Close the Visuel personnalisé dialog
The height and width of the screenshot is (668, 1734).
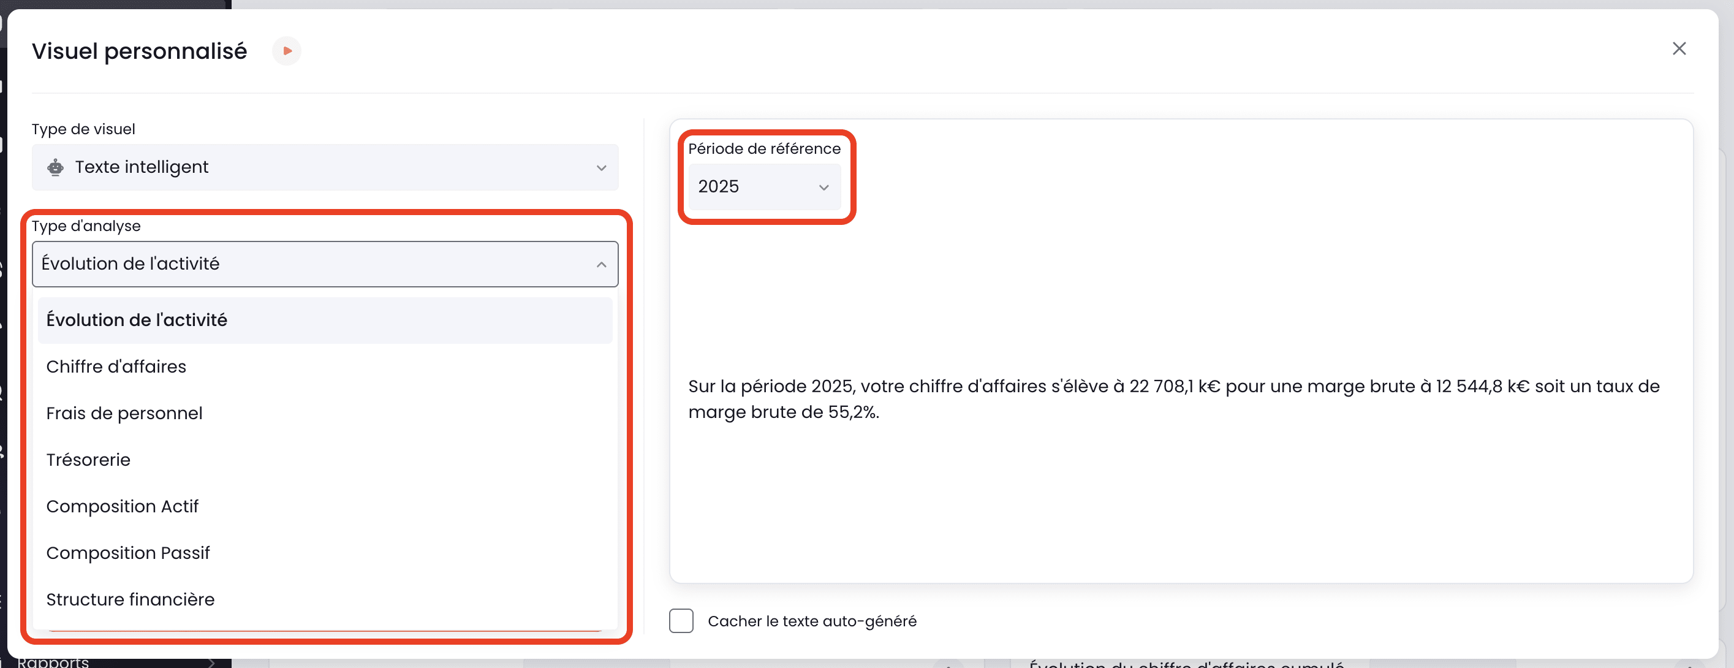point(1679,48)
